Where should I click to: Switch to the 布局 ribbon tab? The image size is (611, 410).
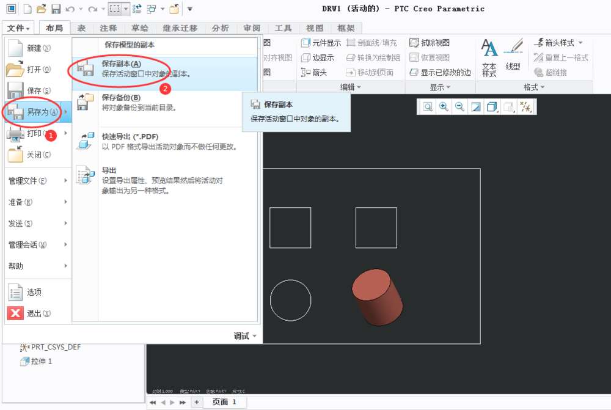54,28
